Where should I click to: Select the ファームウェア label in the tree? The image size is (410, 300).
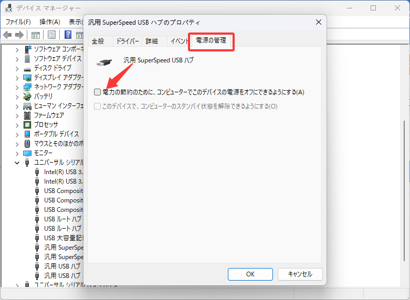tap(49, 115)
